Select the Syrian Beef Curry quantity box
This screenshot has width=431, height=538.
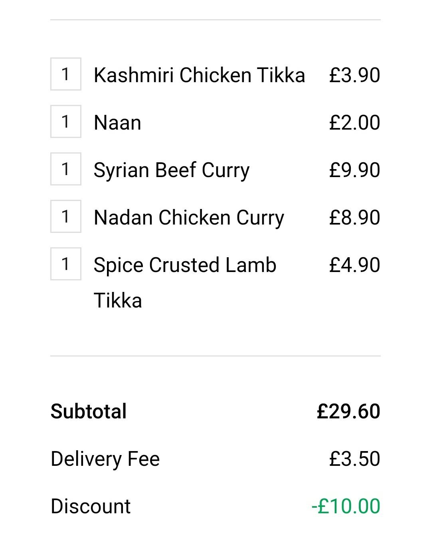[66, 169]
